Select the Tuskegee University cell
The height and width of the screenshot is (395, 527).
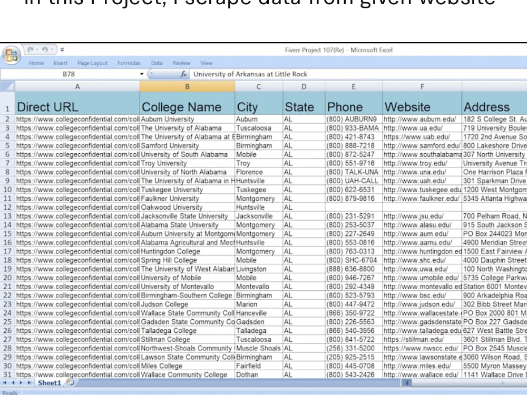[187, 190]
